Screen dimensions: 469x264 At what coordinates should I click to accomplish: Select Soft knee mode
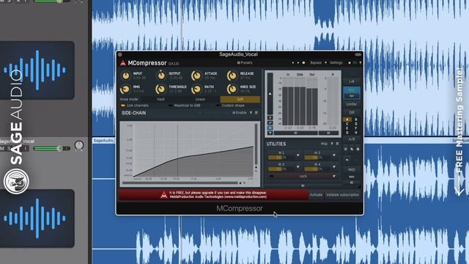[240, 100]
